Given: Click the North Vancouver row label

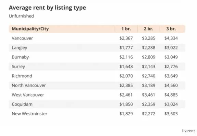Looking at the screenshot, I should point(29,86).
